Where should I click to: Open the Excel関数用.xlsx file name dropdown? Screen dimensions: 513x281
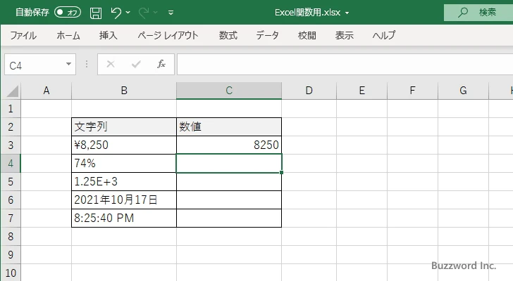point(347,13)
